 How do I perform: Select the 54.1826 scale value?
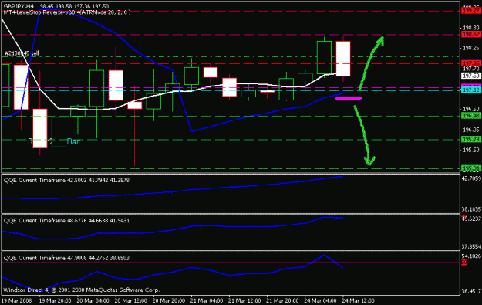[471, 256]
